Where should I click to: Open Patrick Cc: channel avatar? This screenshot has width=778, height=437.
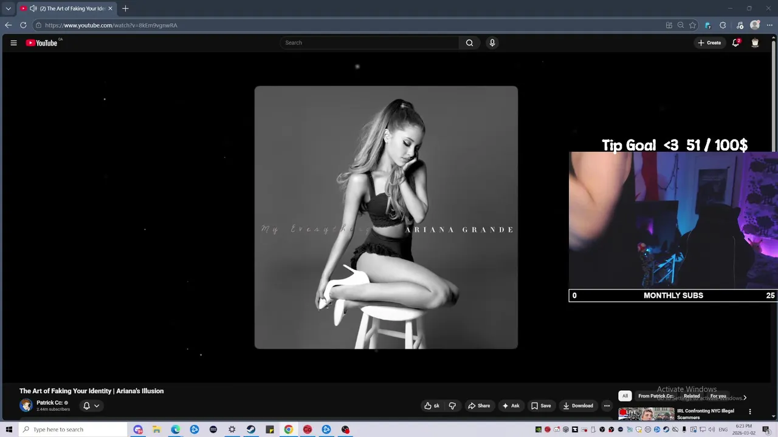click(x=26, y=405)
